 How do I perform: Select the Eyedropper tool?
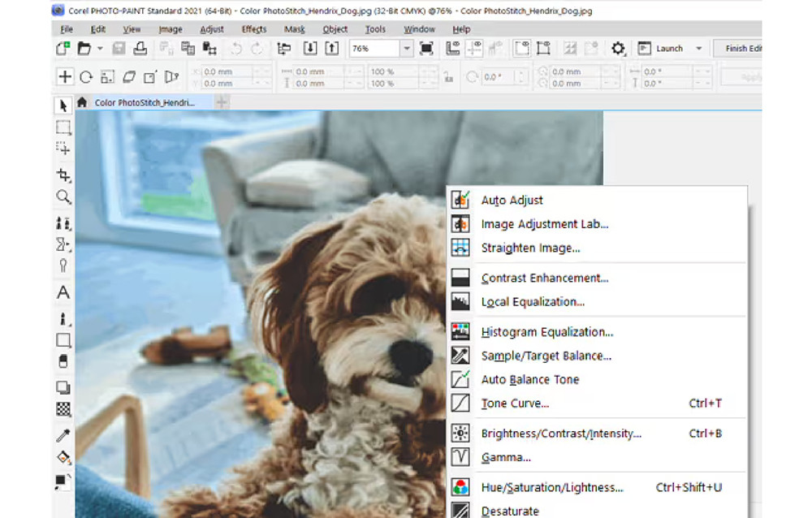coord(63,434)
